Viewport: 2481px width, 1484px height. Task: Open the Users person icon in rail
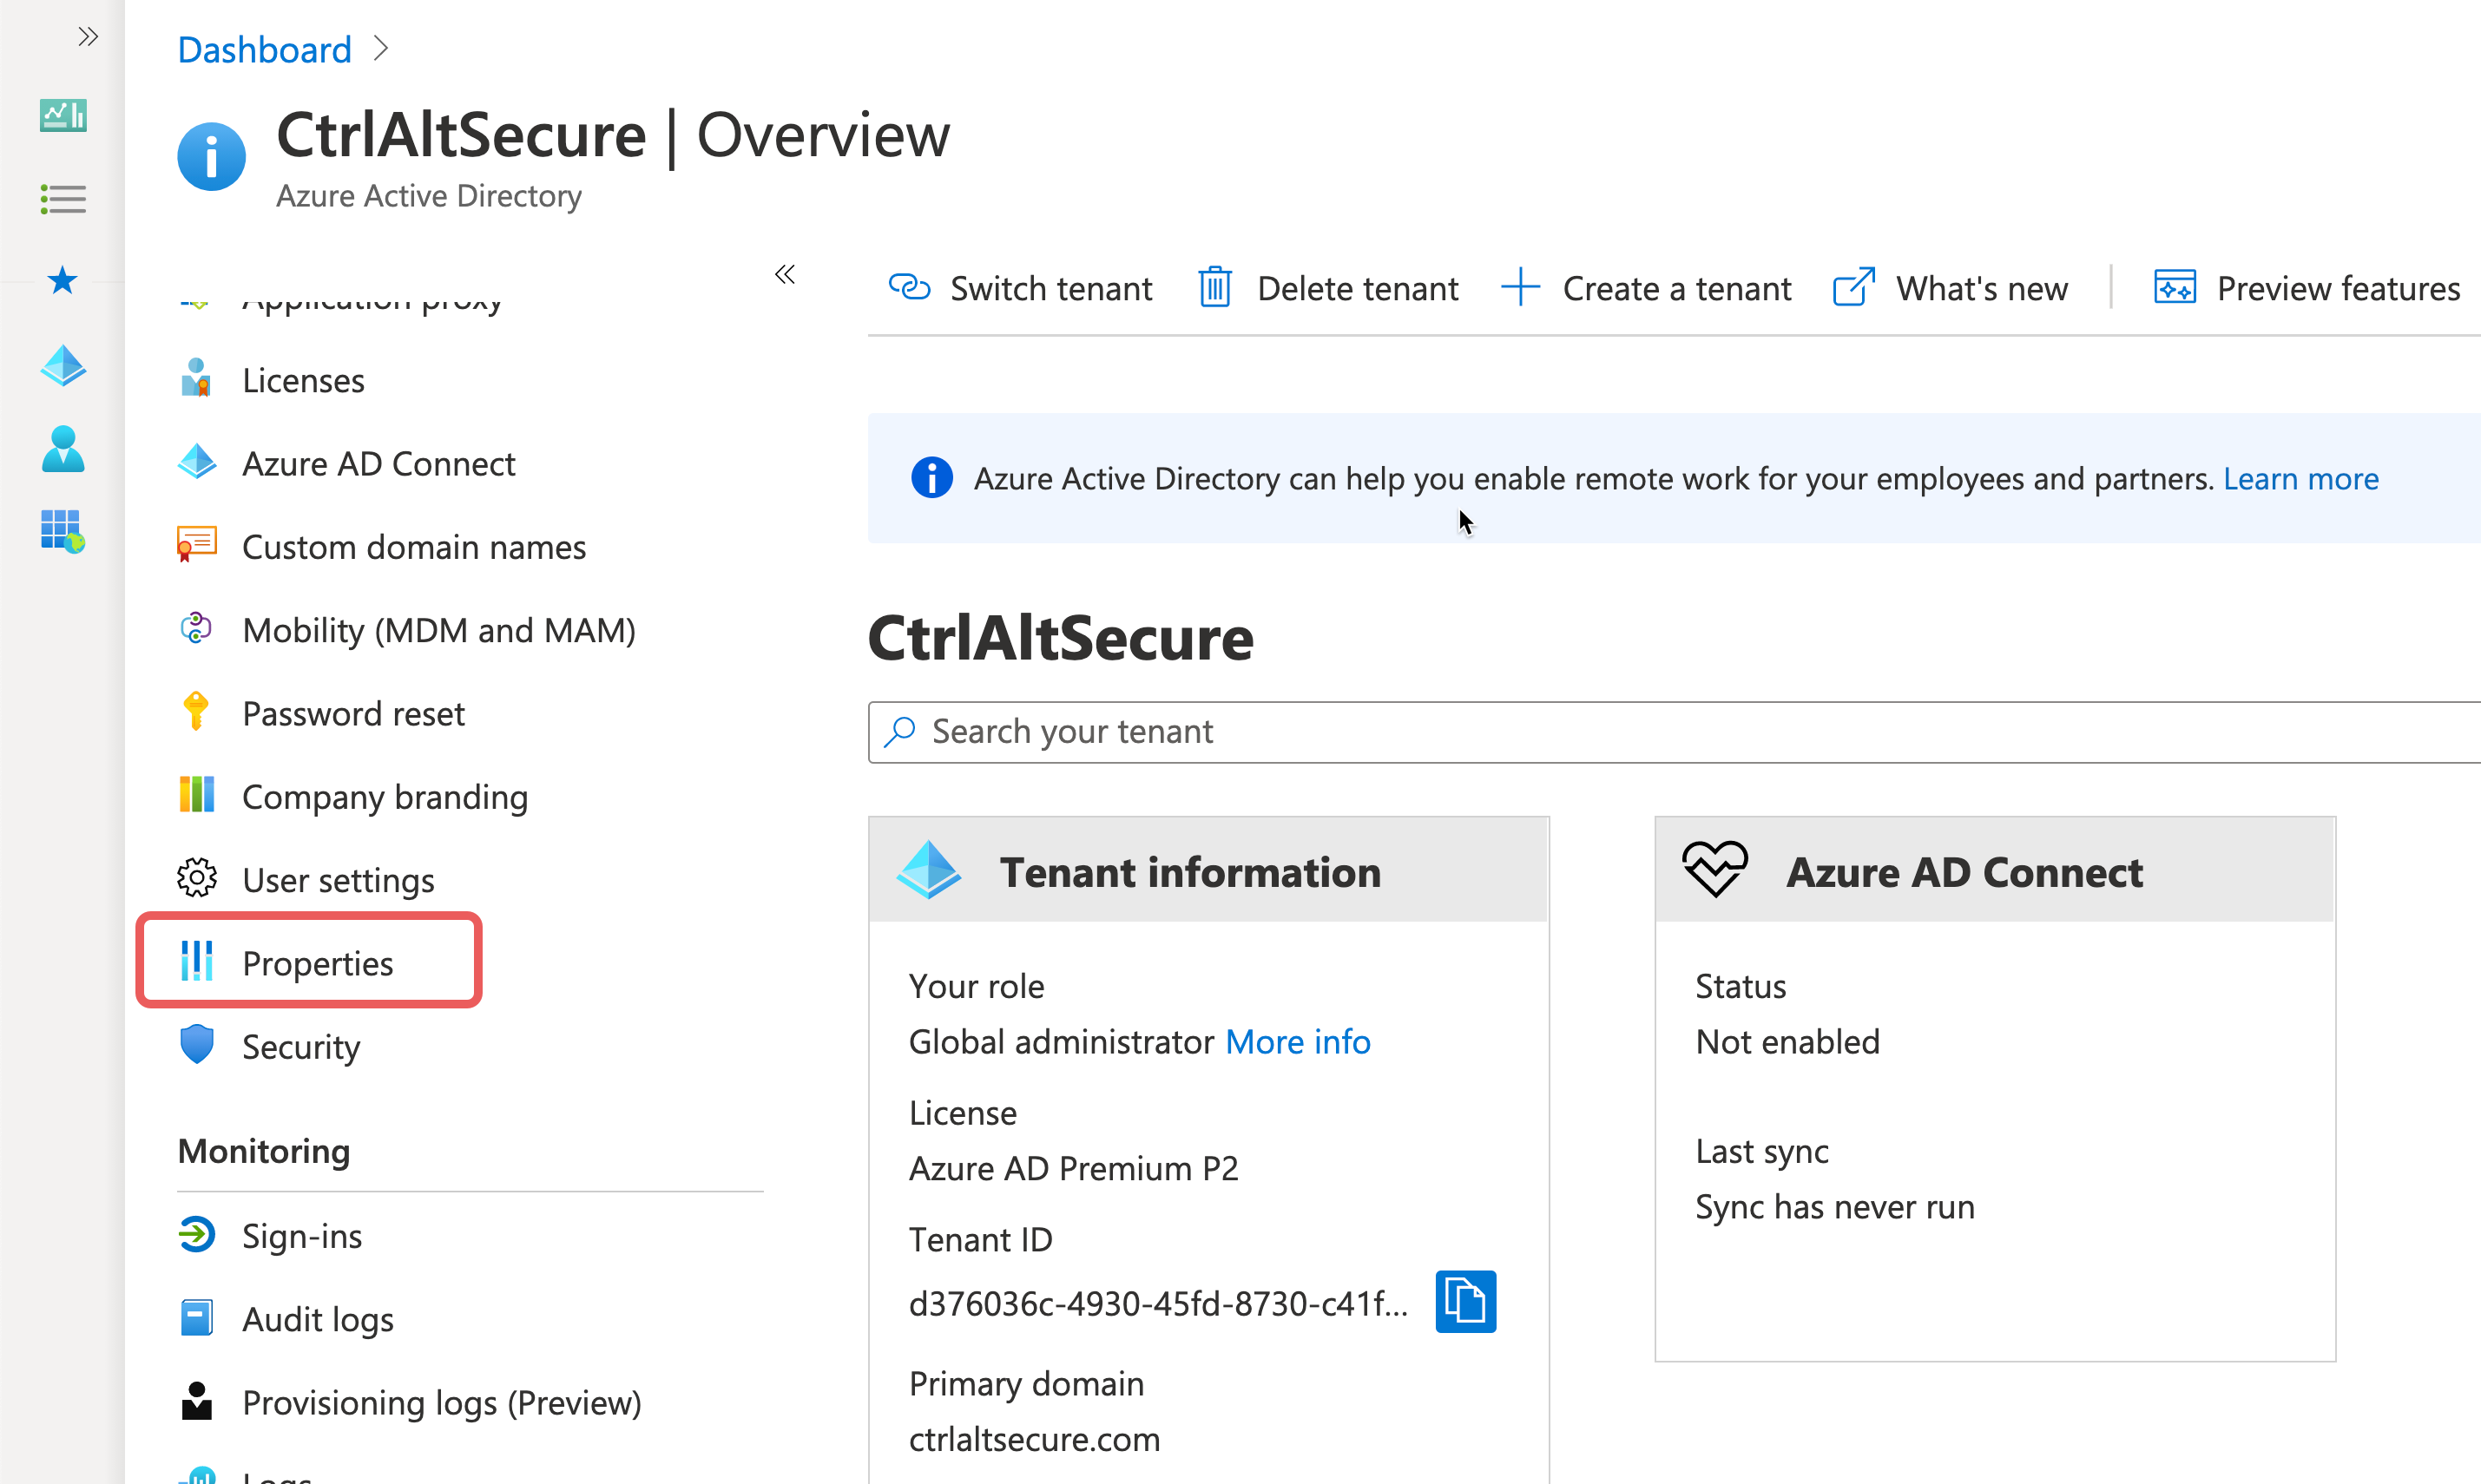click(63, 449)
